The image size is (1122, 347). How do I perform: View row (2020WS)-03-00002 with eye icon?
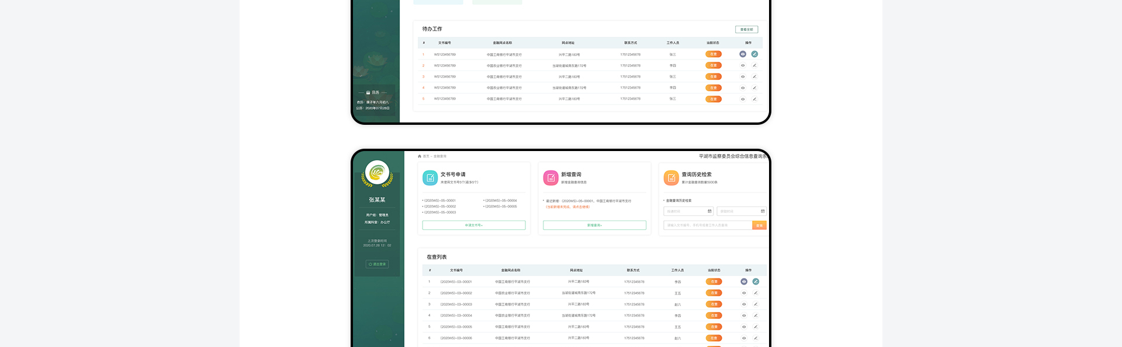[x=744, y=293]
